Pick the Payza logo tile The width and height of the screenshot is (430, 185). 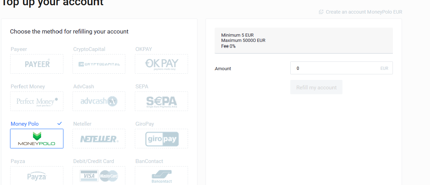[37, 176]
